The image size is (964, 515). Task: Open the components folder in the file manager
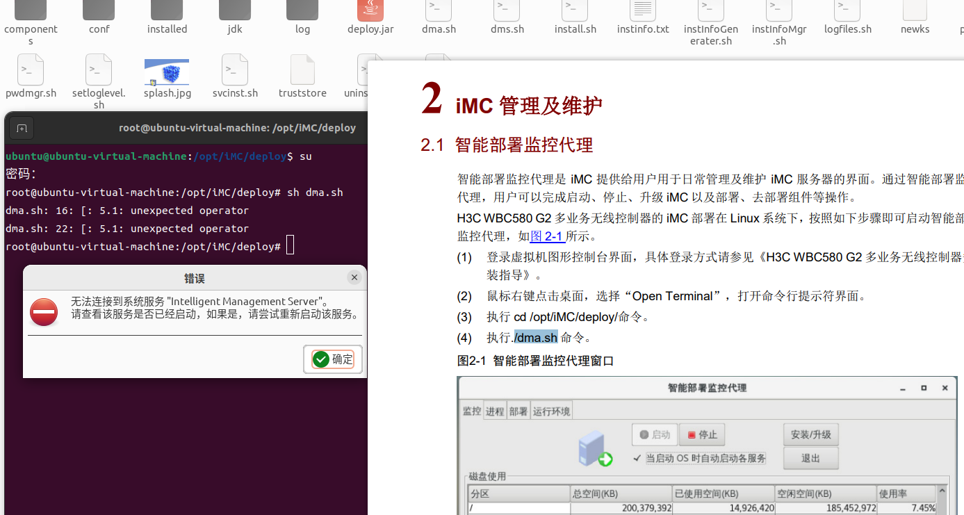(x=31, y=10)
